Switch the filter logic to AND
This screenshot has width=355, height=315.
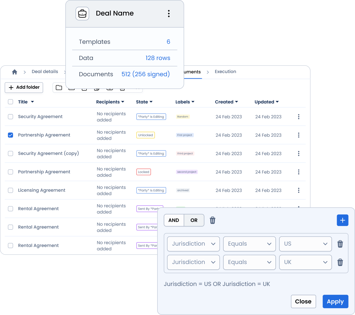coord(174,220)
